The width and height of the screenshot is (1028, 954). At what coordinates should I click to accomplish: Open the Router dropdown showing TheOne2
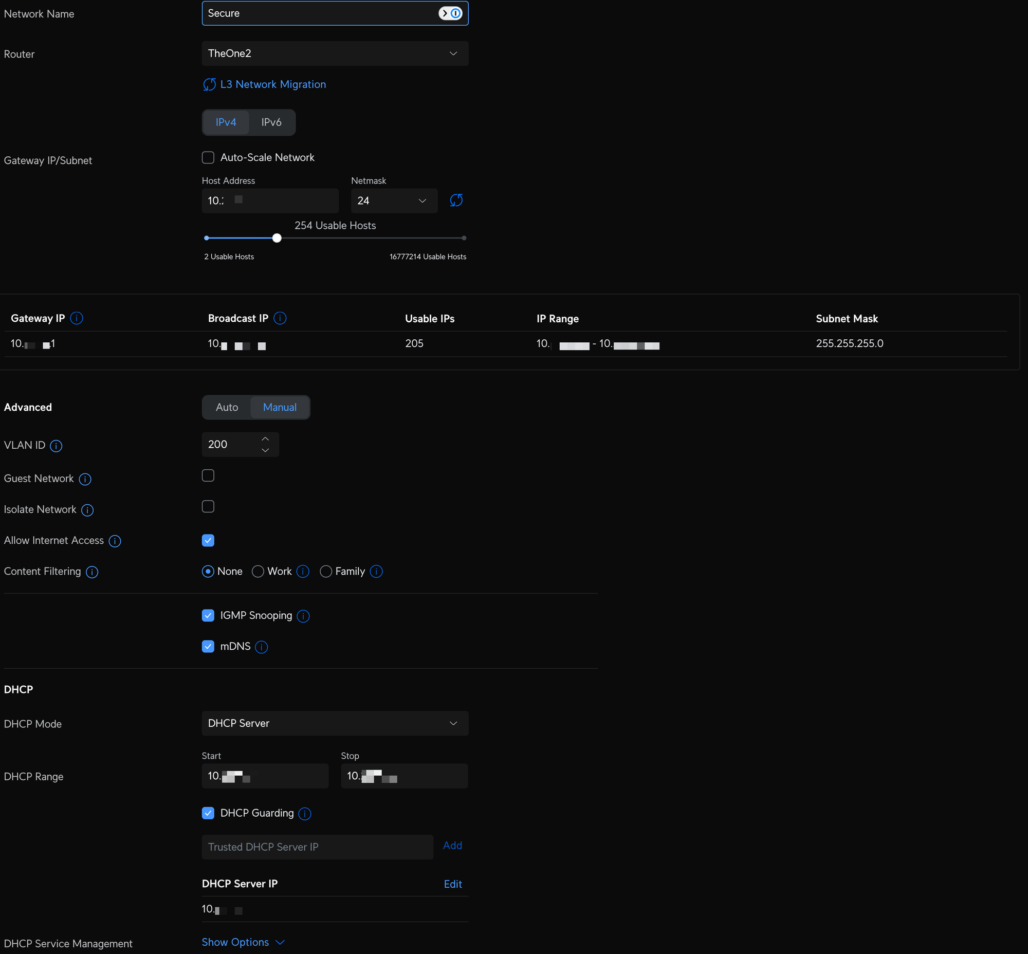click(335, 53)
